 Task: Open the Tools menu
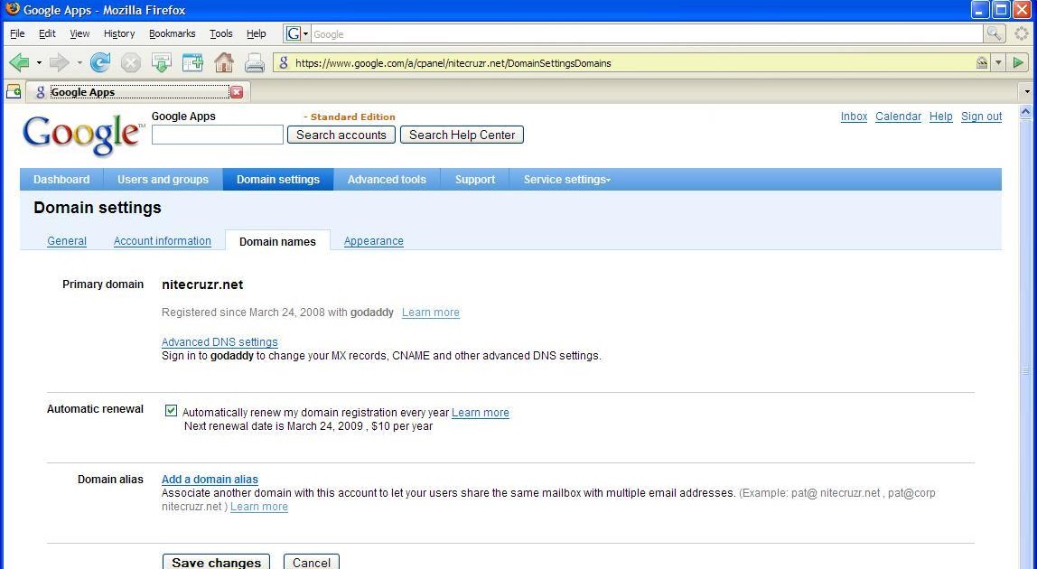[x=221, y=33]
